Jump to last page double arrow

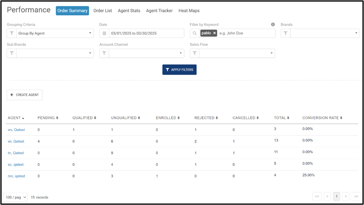click(x=356, y=196)
